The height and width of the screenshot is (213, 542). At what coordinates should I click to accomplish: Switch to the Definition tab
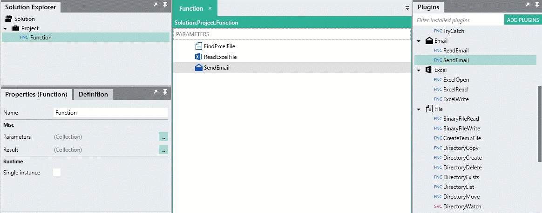tap(93, 94)
